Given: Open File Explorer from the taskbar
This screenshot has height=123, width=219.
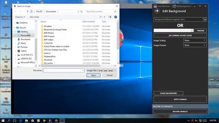Looking at the screenshot, I should 27,121.
